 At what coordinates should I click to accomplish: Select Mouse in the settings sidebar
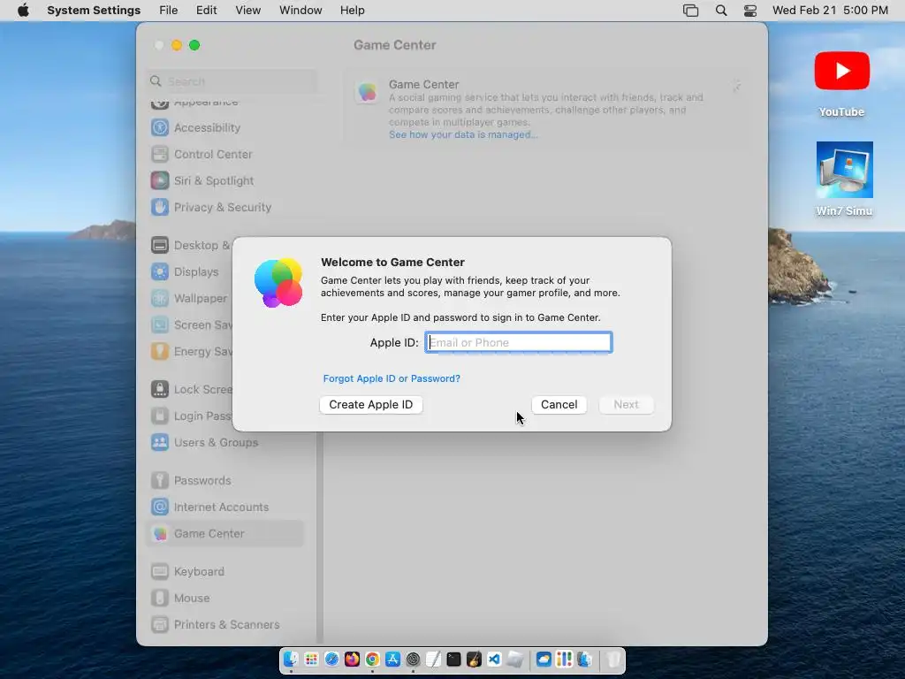point(225,599)
